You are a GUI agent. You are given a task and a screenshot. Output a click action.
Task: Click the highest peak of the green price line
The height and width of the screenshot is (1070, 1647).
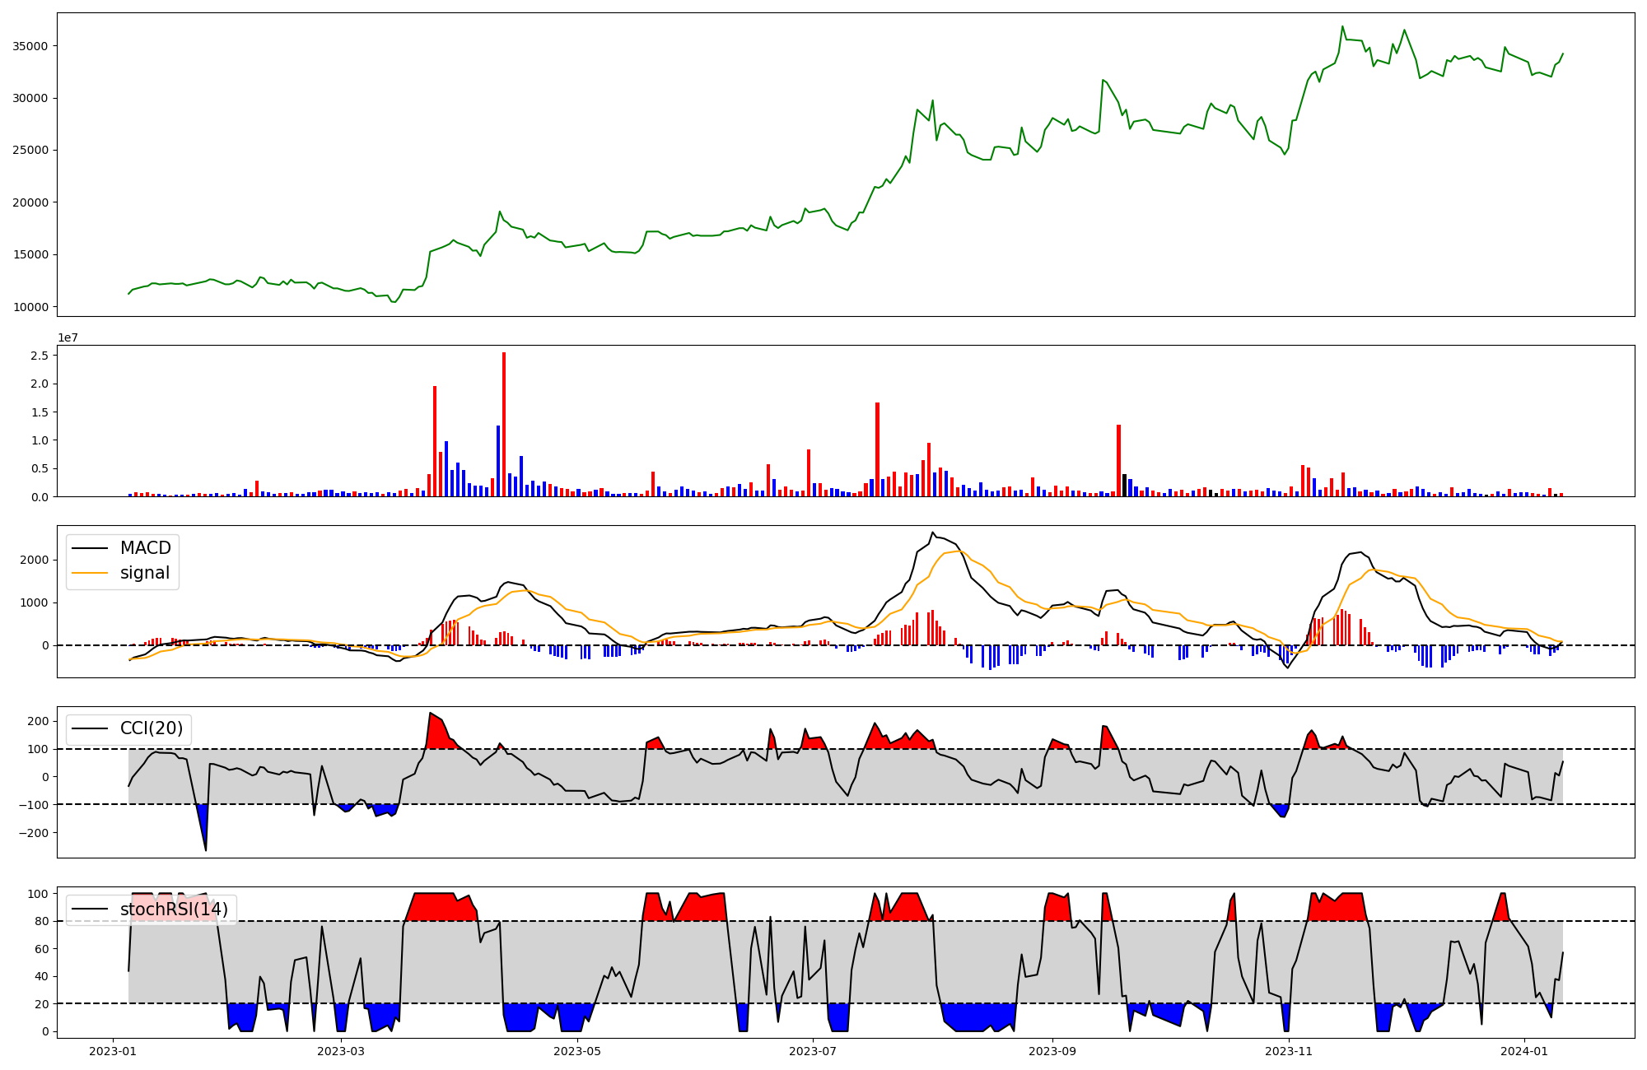(1342, 26)
